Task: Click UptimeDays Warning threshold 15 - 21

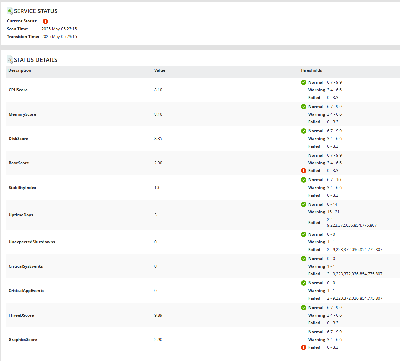Action: [333, 212]
